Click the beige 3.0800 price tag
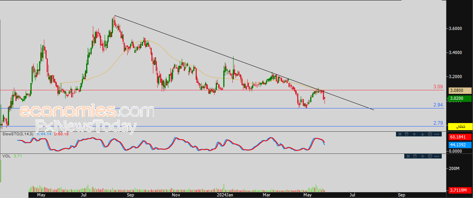This screenshot has width=473, height=198. (460, 90)
